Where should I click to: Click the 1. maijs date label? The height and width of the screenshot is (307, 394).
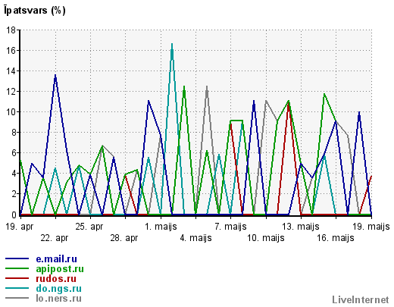(x=161, y=227)
